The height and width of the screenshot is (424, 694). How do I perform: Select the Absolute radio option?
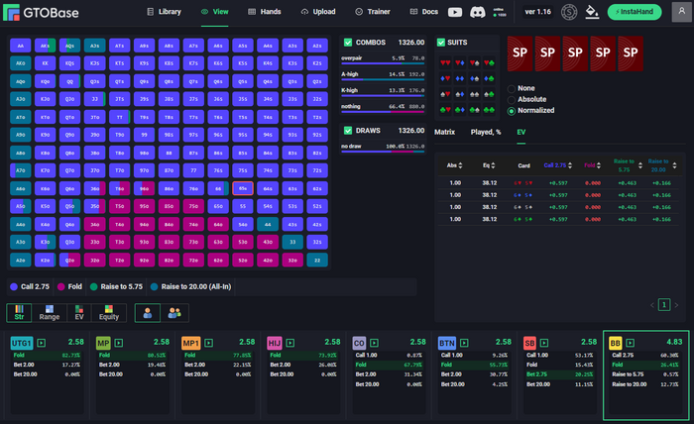click(x=512, y=99)
